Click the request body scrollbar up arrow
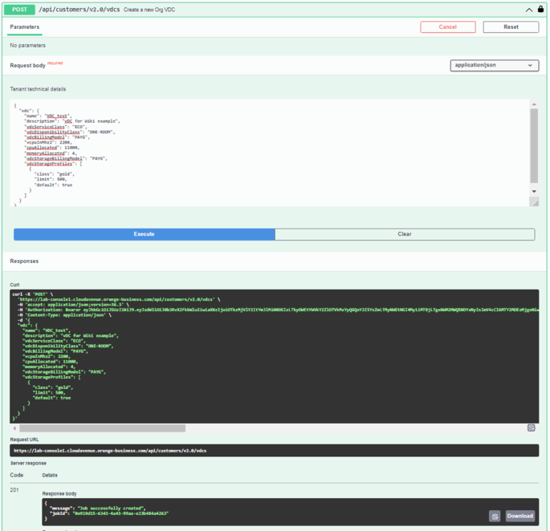Viewport: 550px width, 531px height. [534, 104]
